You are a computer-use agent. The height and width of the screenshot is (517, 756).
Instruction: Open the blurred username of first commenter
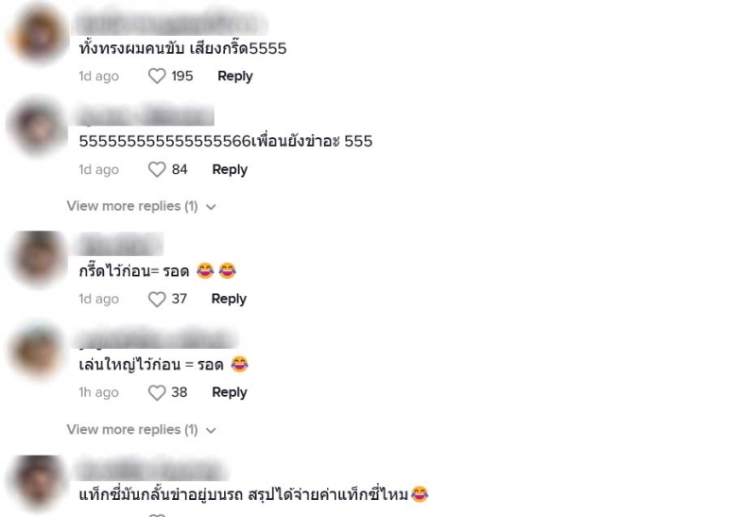pyautogui.click(x=170, y=24)
